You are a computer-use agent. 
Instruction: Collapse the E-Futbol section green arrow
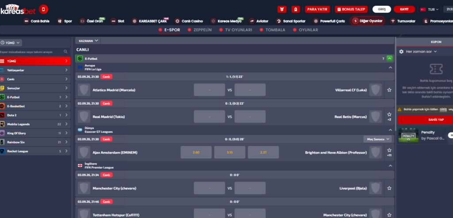(x=389, y=59)
